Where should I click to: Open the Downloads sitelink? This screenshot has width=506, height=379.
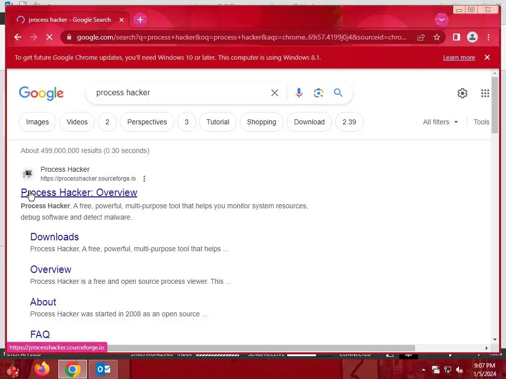[x=54, y=237]
